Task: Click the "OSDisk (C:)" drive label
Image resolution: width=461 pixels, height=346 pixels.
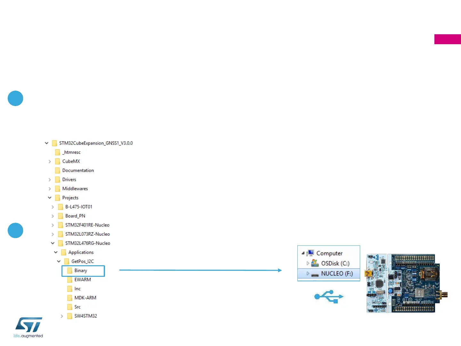Action: pyautogui.click(x=336, y=263)
